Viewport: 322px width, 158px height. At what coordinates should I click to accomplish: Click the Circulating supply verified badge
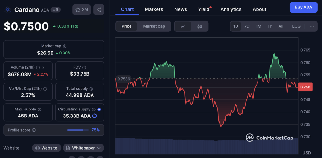click(x=99, y=109)
